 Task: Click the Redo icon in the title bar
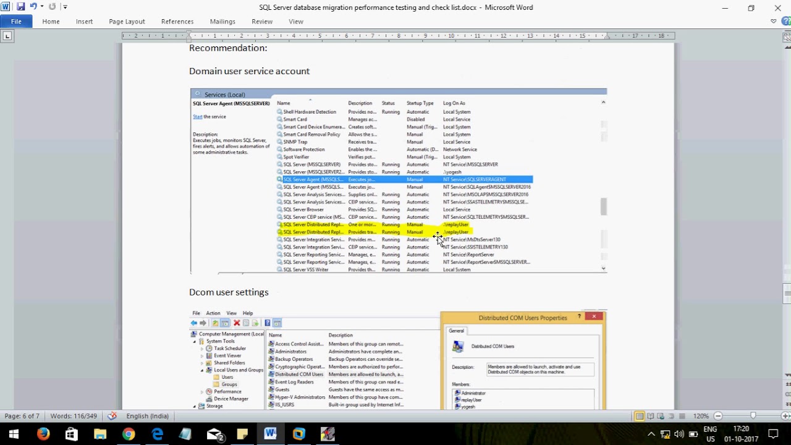tap(52, 7)
